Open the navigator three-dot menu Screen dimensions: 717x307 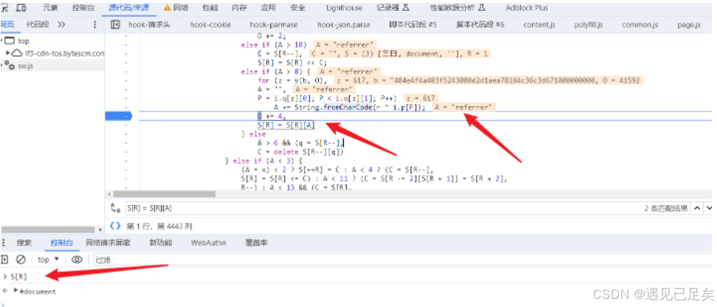tap(95, 25)
